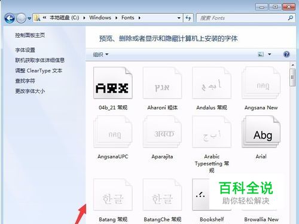This screenshot has width=299, height=224.
Task: Select the Angsana New font icon
Action: (x=261, y=83)
